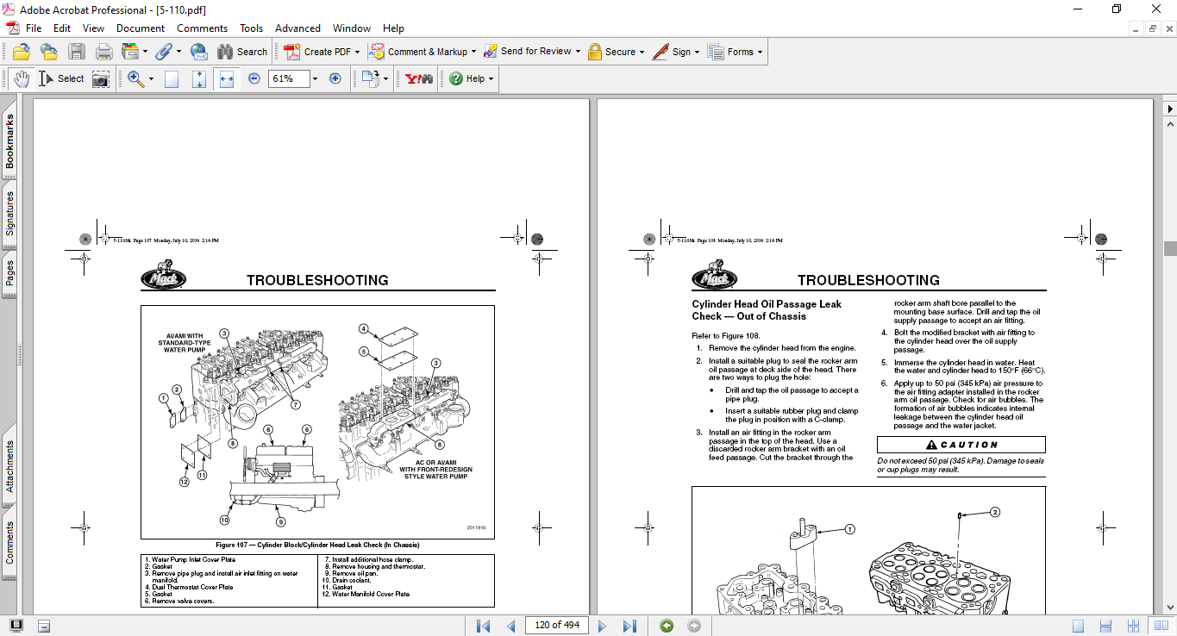Image resolution: width=1177 pixels, height=636 pixels.
Task: Toggle the Fit Width view button
Action: click(227, 78)
